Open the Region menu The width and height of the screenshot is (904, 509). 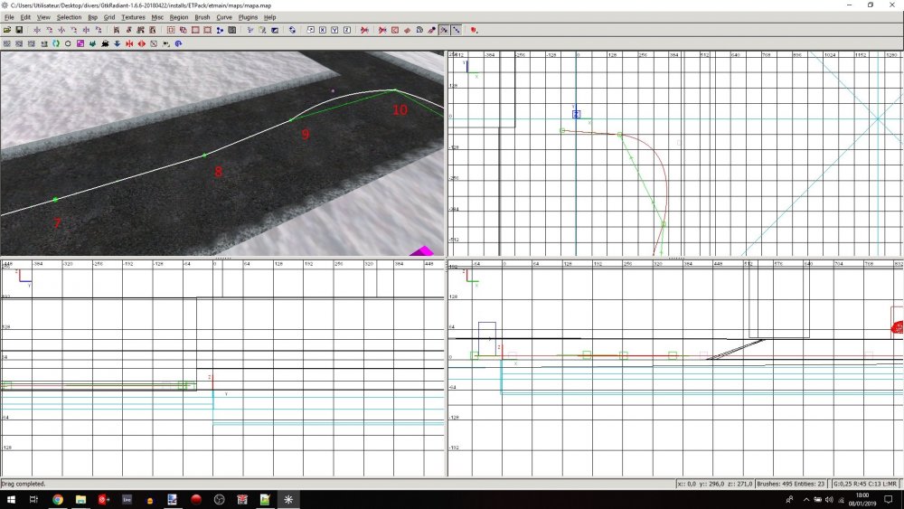pyautogui.click(x=179, y=17)
